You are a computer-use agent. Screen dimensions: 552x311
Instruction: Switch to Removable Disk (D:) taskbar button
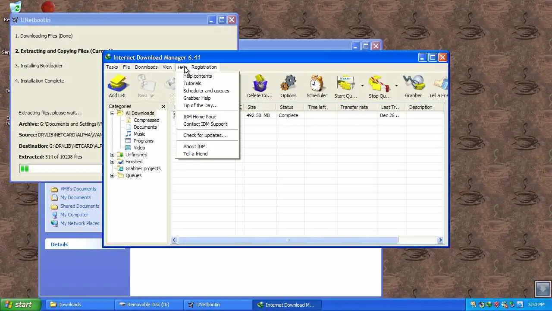point(148,305)
